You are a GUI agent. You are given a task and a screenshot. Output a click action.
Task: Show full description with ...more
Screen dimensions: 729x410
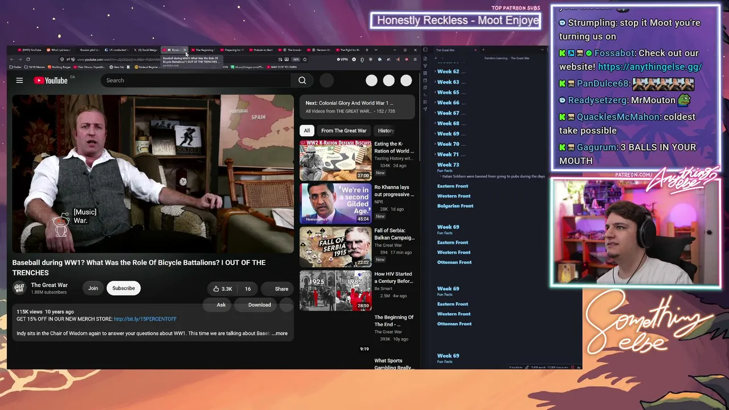pos(281,334)
